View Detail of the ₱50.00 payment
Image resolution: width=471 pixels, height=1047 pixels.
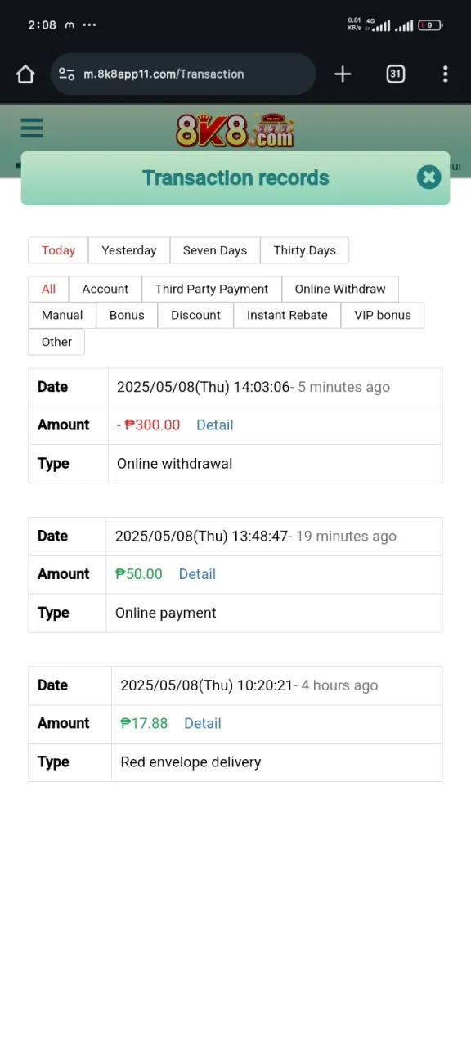pyautogui.click(x=197, y=574)
